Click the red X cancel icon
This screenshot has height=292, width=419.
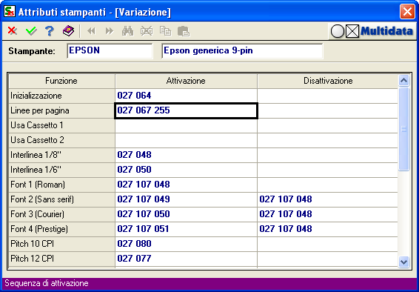point(13,30)
